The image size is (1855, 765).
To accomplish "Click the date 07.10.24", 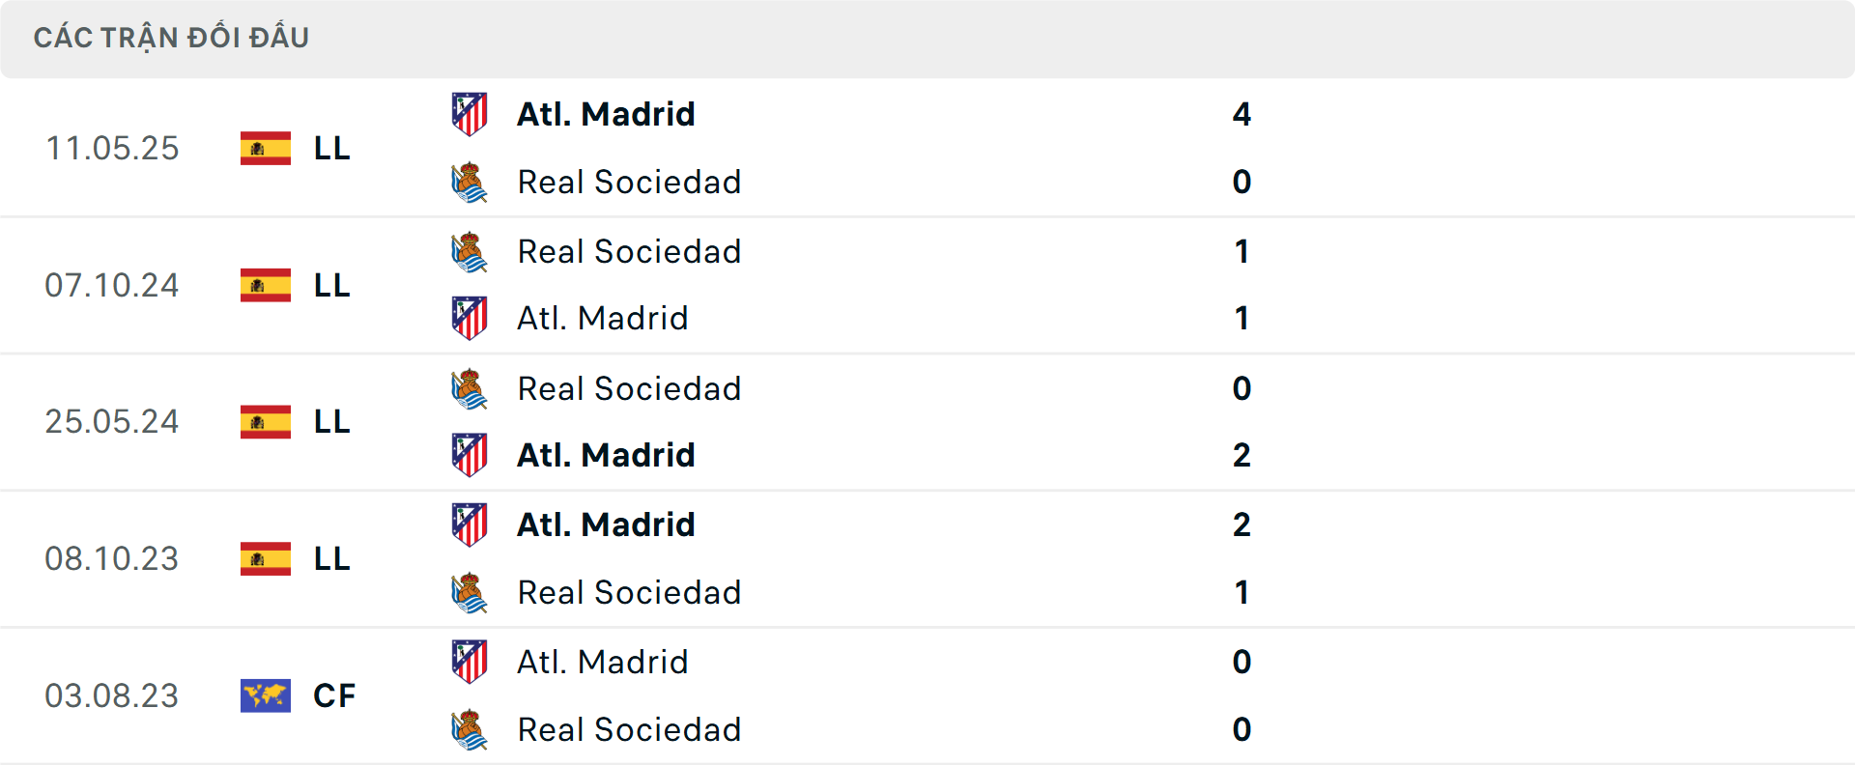I will [112, 285].
